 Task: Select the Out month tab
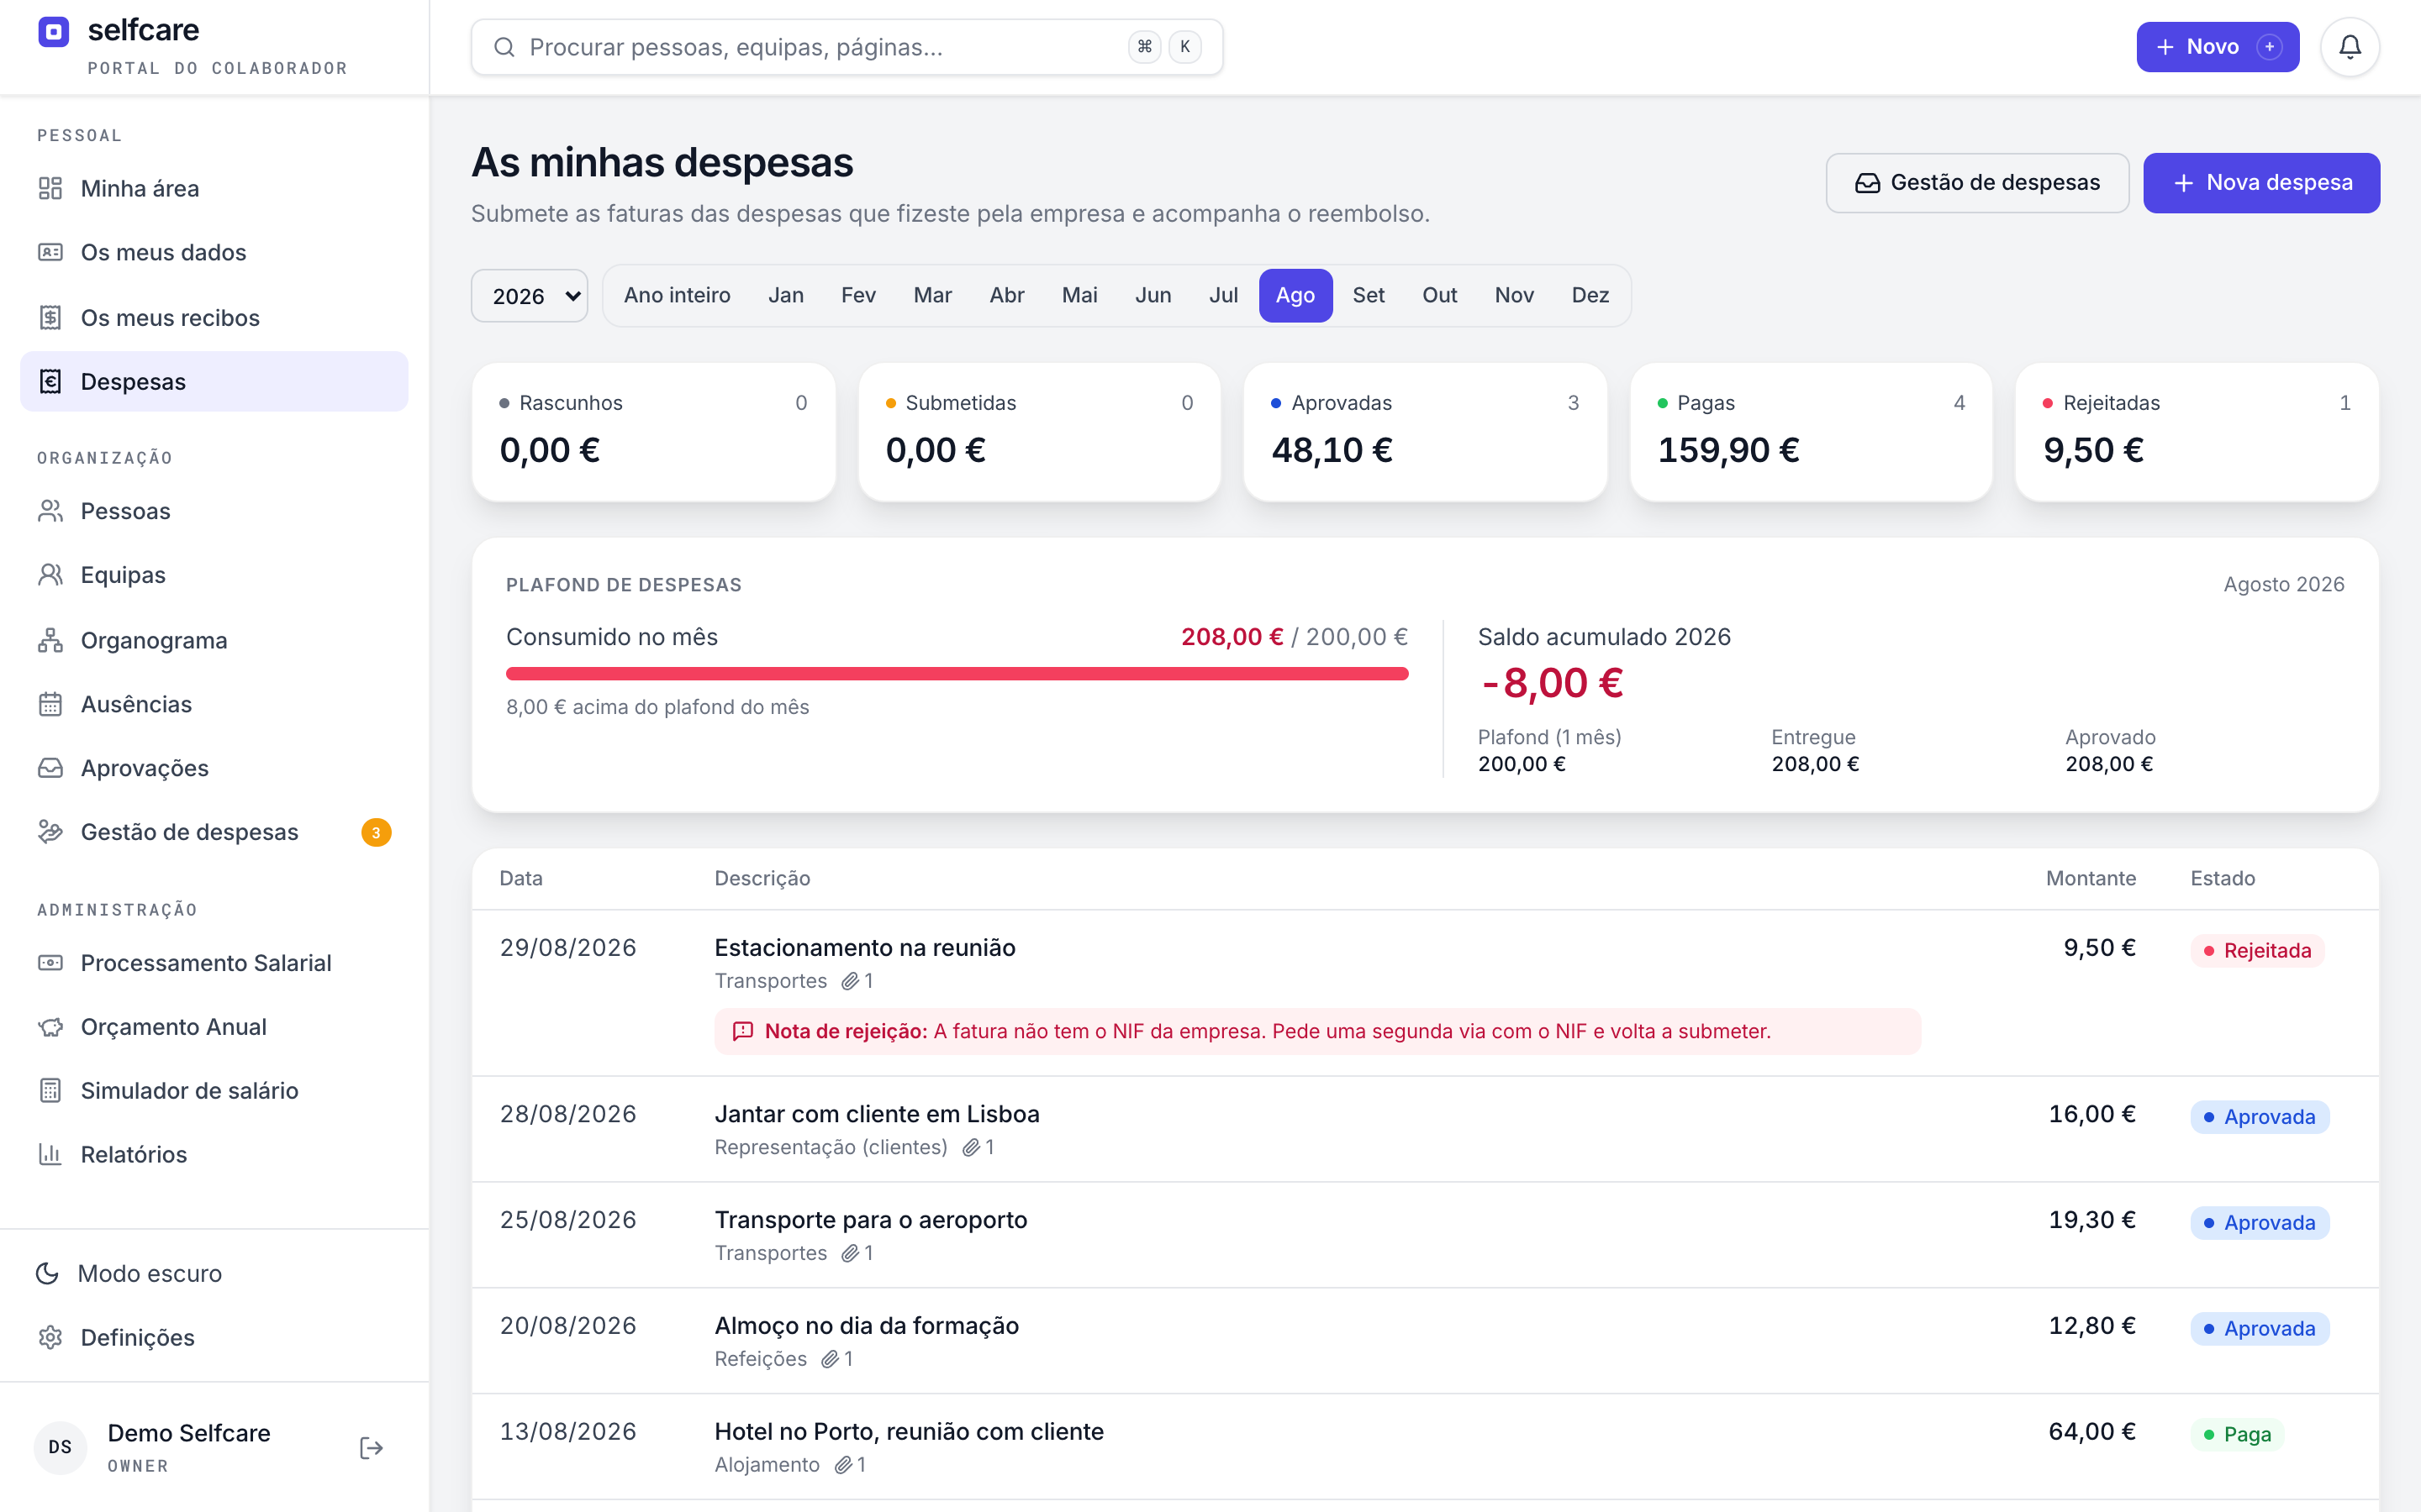1440,295
